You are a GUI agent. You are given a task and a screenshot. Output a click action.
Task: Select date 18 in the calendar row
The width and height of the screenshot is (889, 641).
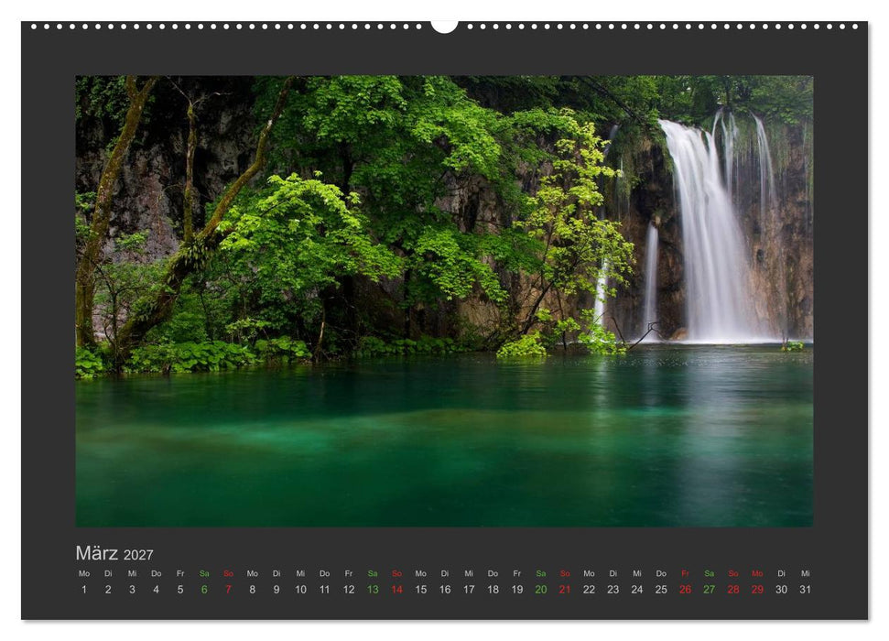pyautogui.click(x=493, y=590)
